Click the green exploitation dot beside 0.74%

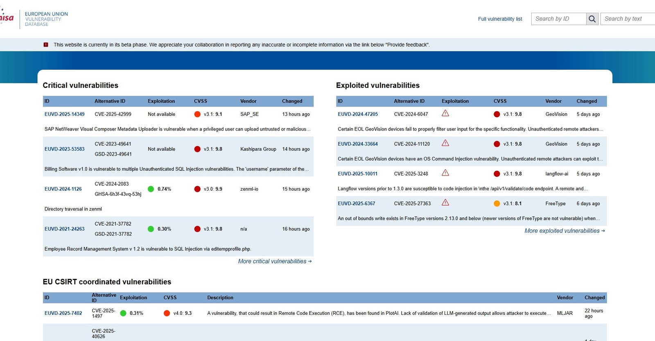(x=151, y=189)
